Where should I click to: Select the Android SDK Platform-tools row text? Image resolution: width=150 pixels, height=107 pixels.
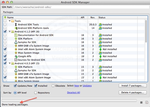(33, 28)
